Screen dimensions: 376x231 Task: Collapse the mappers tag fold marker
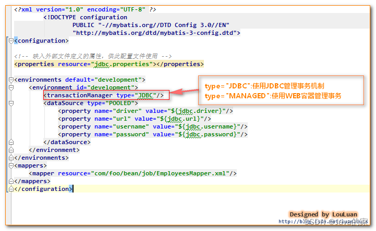coord(11,166)
